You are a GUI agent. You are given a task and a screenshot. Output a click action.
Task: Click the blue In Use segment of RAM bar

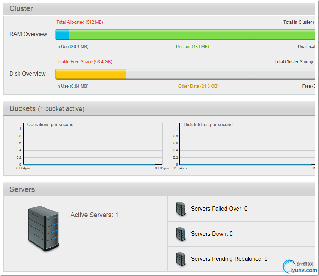point(62,34)
